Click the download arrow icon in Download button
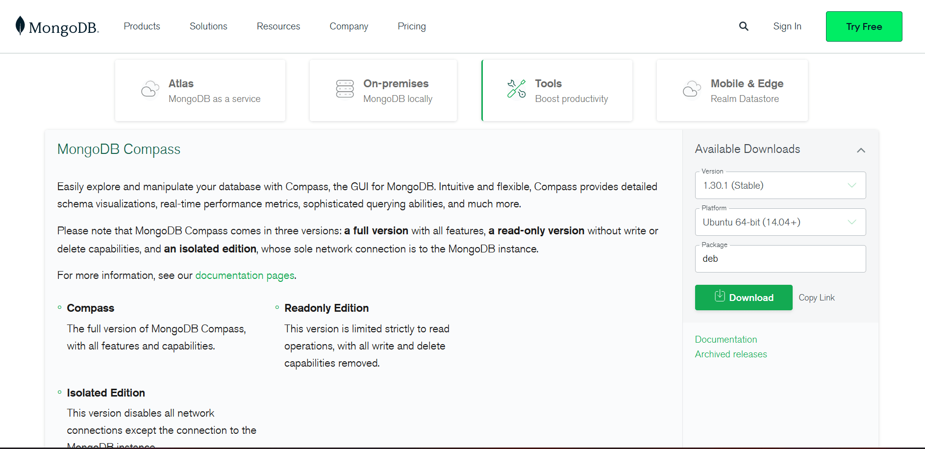 pos(720,296)
